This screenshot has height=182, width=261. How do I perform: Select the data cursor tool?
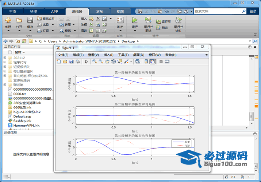click(x=119, y=62)
